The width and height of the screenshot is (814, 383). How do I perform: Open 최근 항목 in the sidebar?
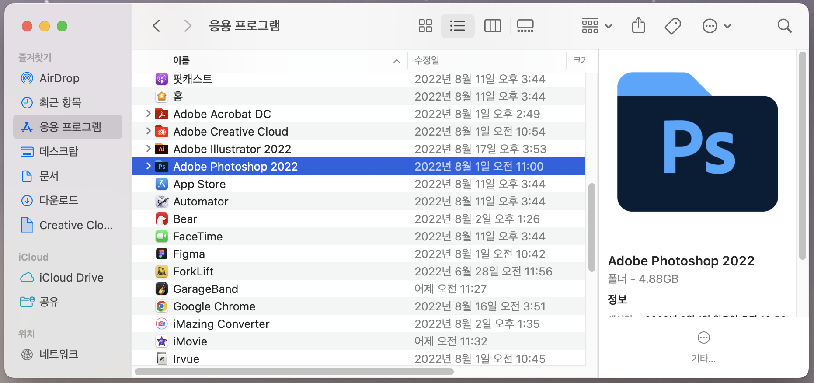click(x=68, y=102)
